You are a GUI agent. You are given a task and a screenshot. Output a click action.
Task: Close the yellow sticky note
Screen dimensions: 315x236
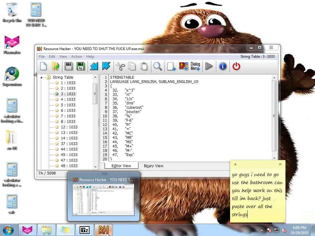[x=280, y=164]
